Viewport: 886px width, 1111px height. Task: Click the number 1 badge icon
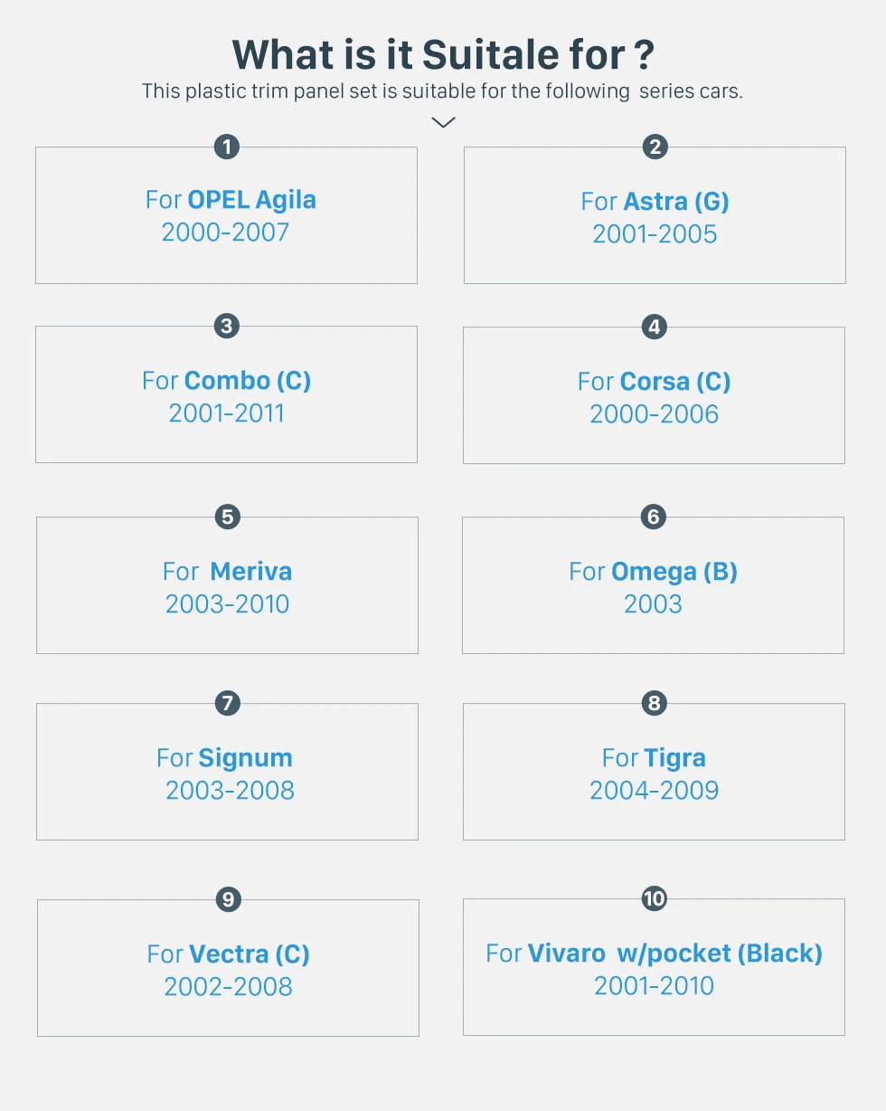[x=227, y=147]
